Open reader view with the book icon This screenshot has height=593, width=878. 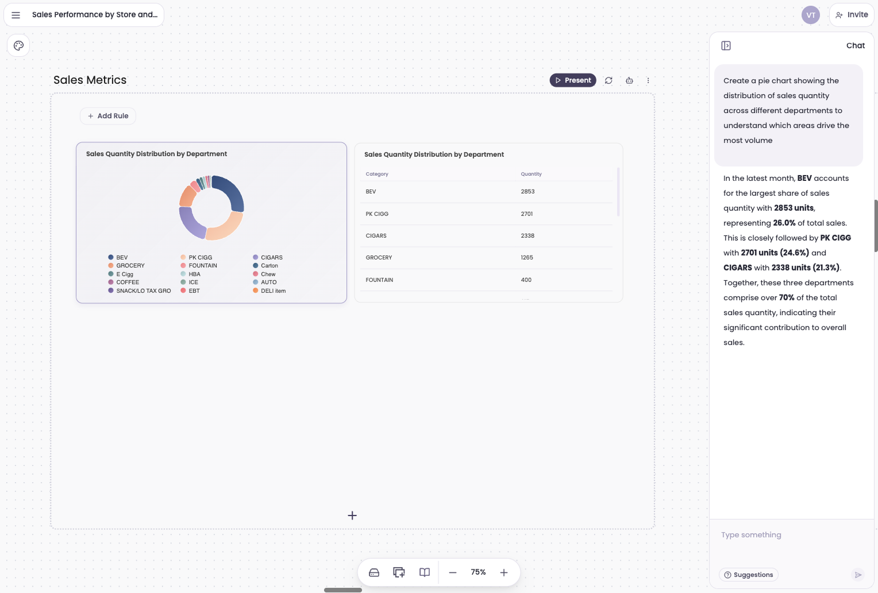tap(424, 572)
